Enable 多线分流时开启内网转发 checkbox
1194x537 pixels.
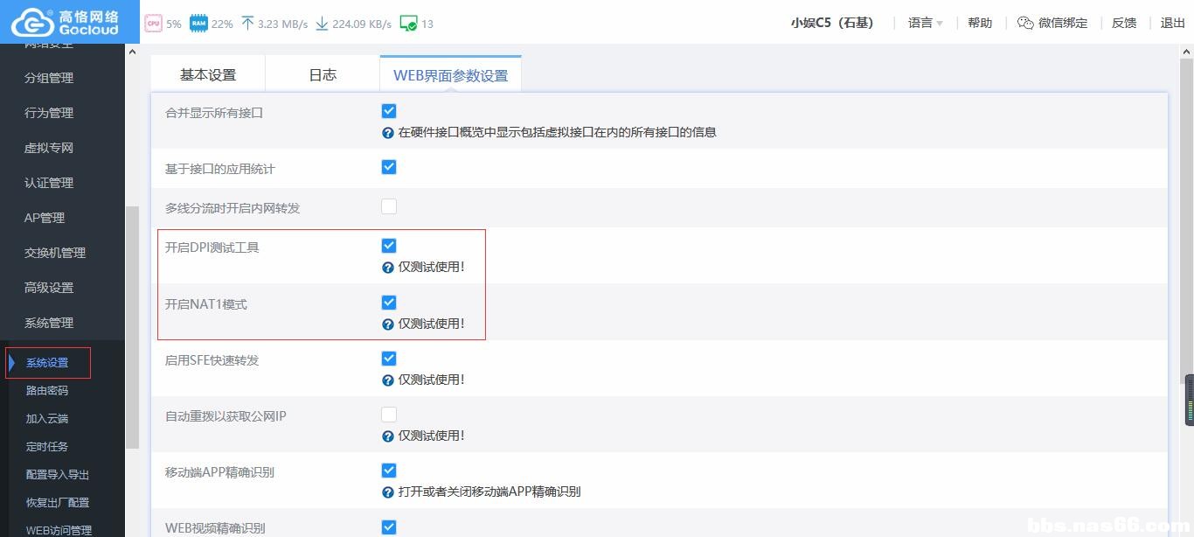(388, 206)
